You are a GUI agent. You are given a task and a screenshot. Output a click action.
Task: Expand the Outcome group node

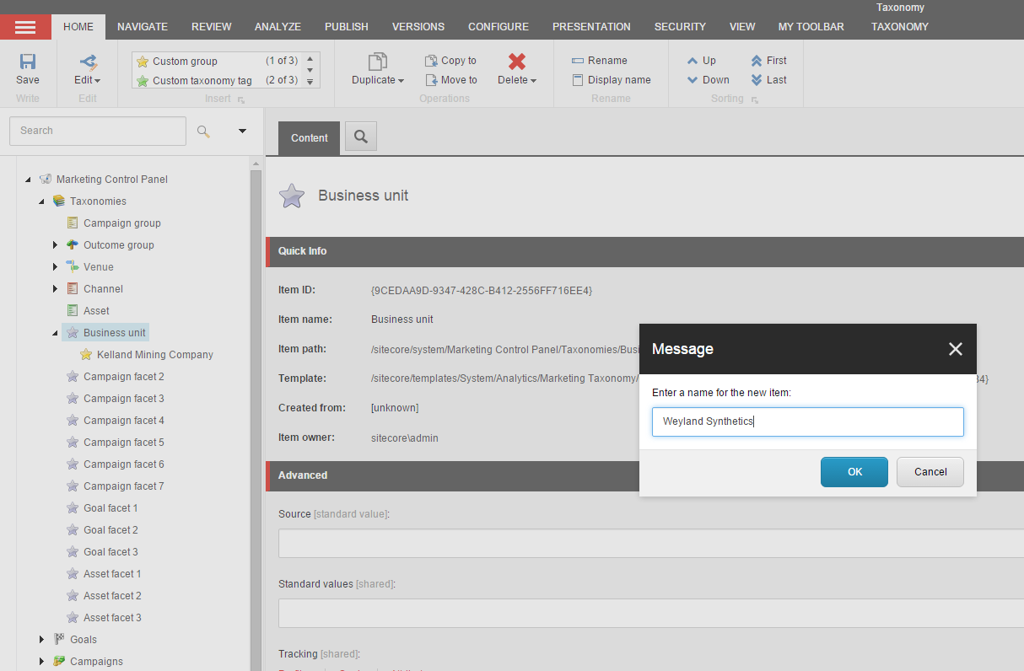[x=55, y=245]
